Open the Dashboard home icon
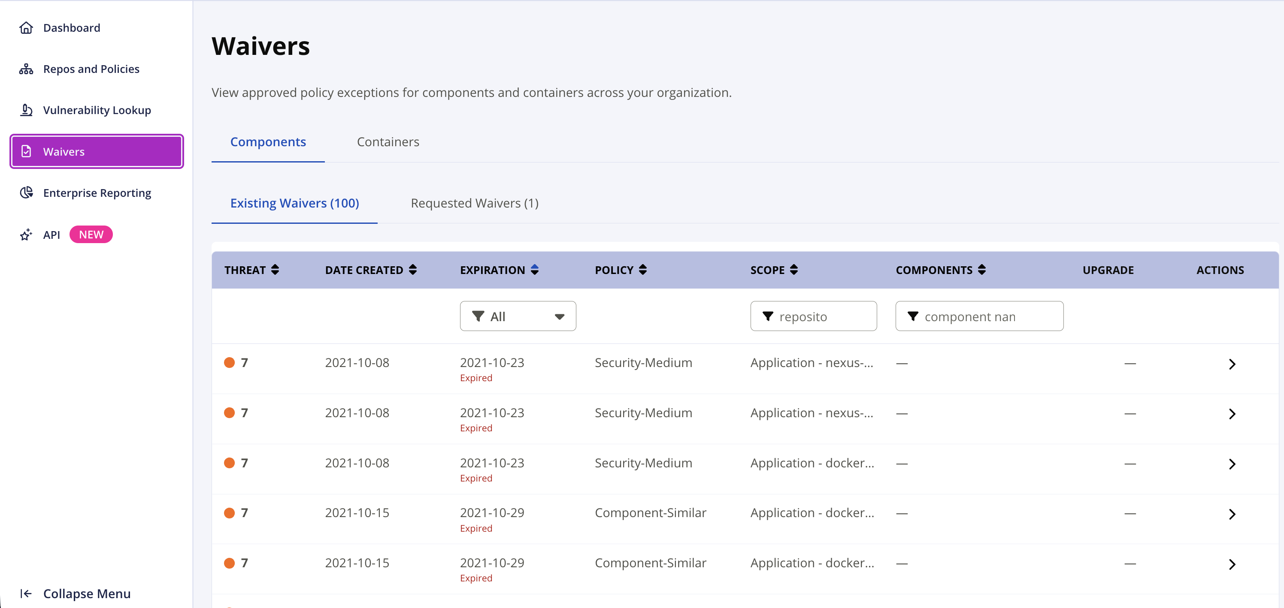This screenshot has width=1284, height=608. coord(26,28)
